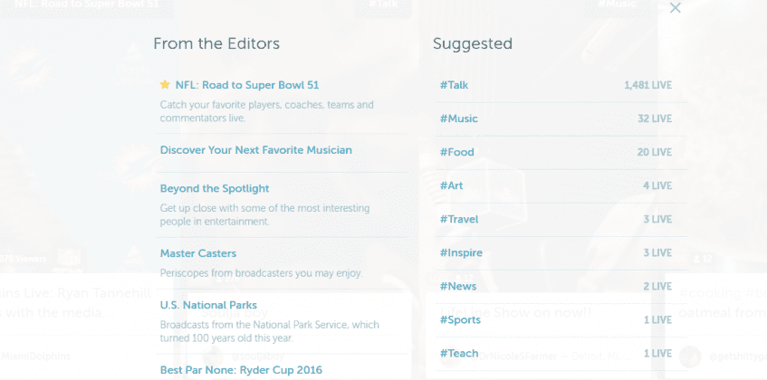Click the yellow star featured icon
This screenshot has height=380, width=767.
[x=165, y=84]
